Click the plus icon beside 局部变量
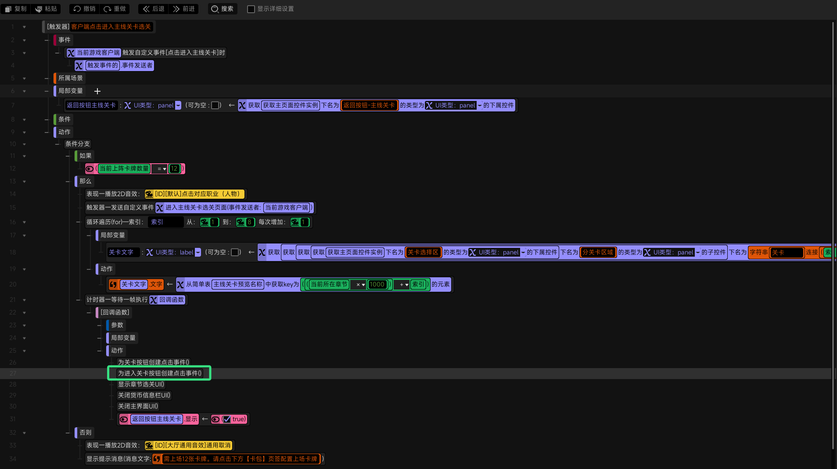The height and width of the screenshot is (469, 837). tap(97, 91)
